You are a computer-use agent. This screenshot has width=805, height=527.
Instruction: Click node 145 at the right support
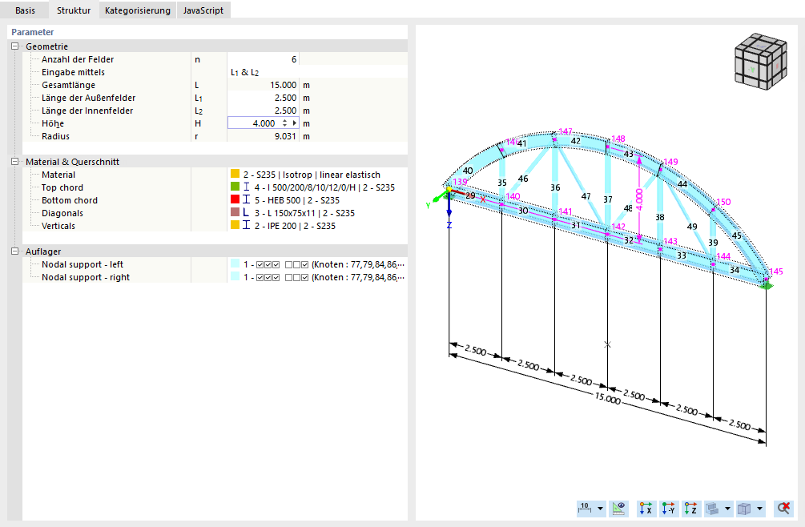coord(775,271)
